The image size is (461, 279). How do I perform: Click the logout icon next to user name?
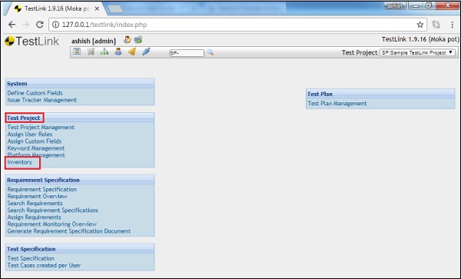(138, 40)
